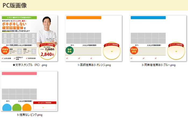Open the ★文字入サンプル（PC）.png thumbnail
The height and width of the screenshot is (122, 188).
(x=29, y=38)
